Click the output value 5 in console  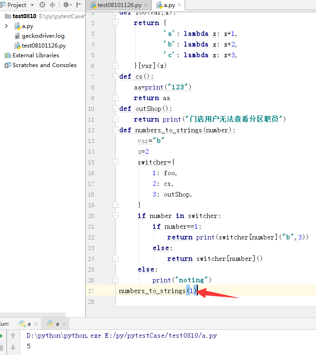coord(29,346)
